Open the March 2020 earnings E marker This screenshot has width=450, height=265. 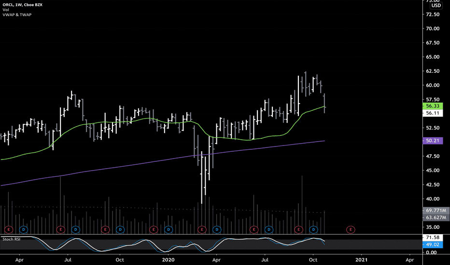point(202,229)
